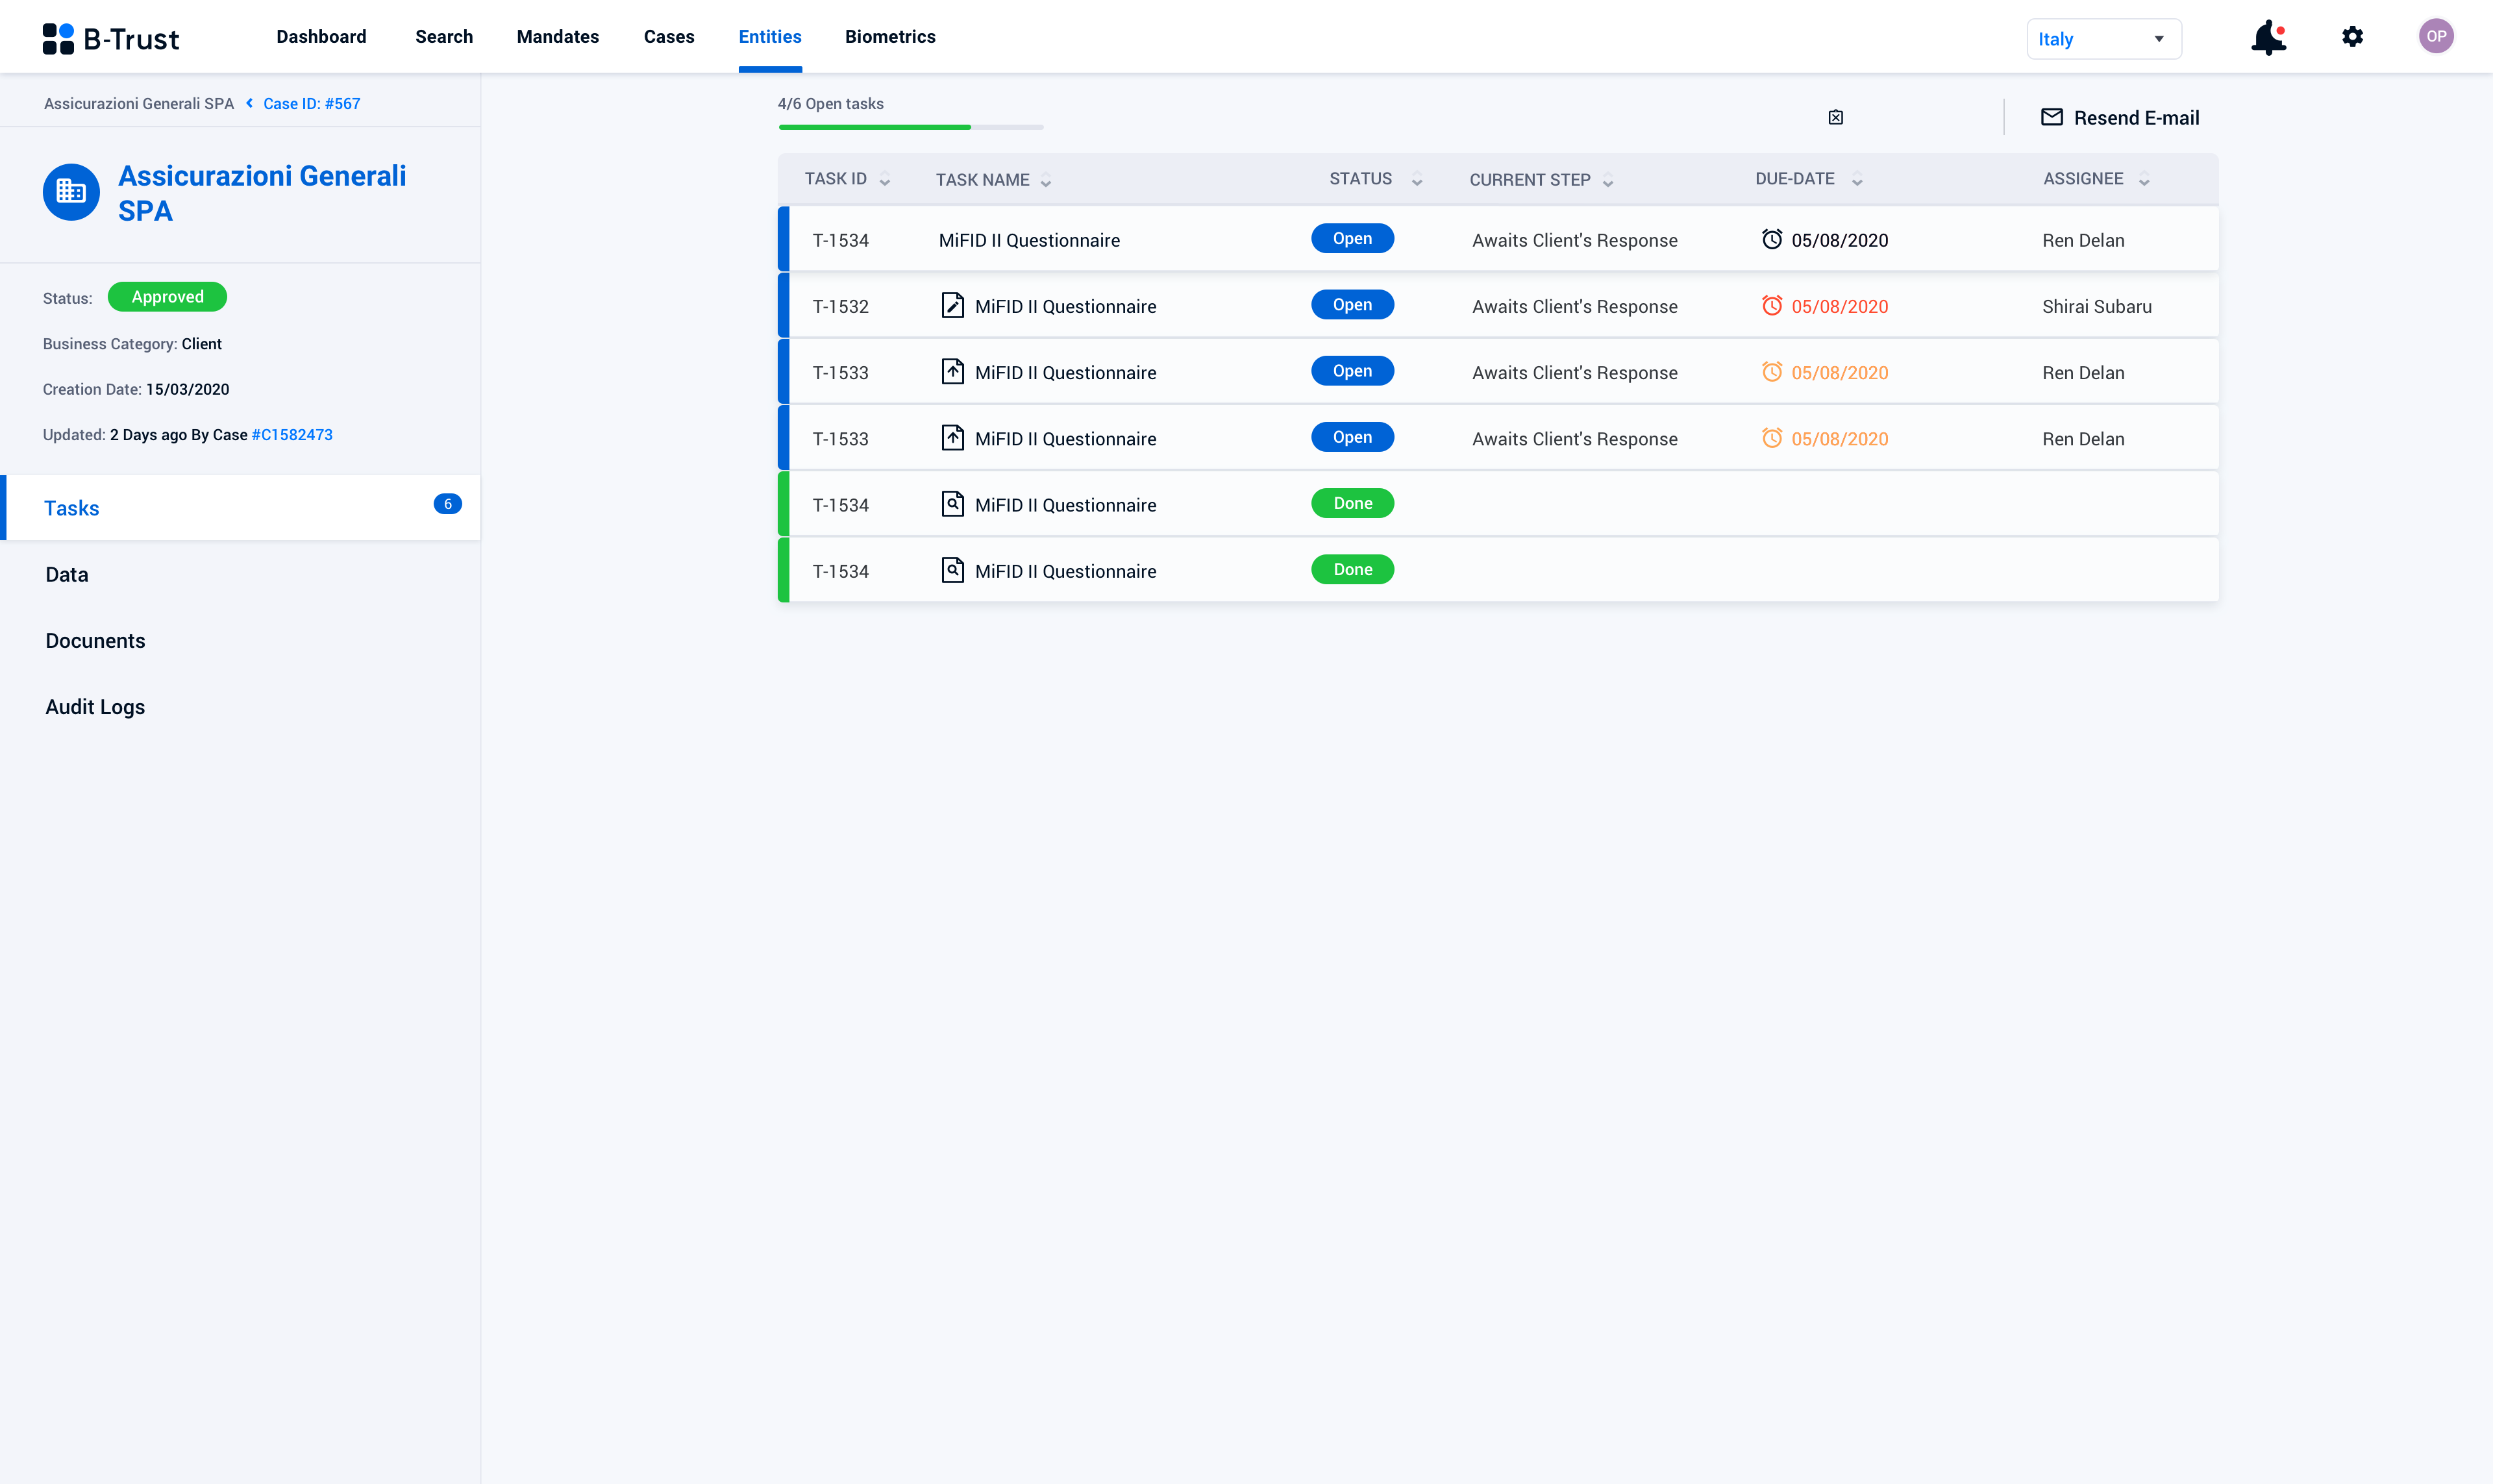Click the edit document icon in row T-1532
Viewport: 2493px width, 1484px height.
pos(953,305)
